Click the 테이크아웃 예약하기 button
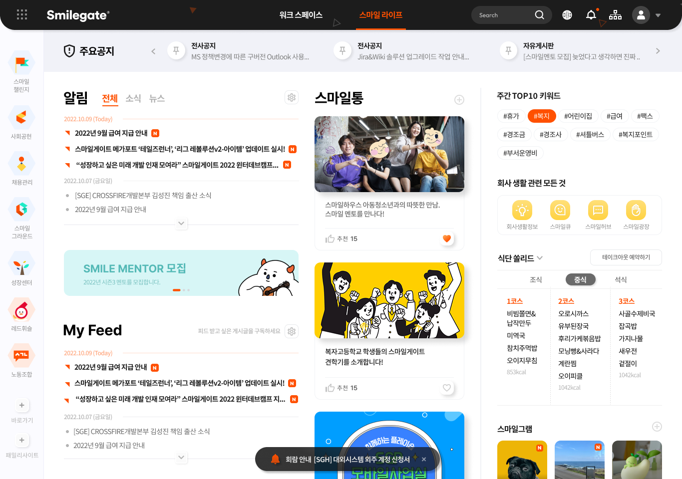Image resolution: width=682 pixels, height=479 pixels. click(626, 257)
